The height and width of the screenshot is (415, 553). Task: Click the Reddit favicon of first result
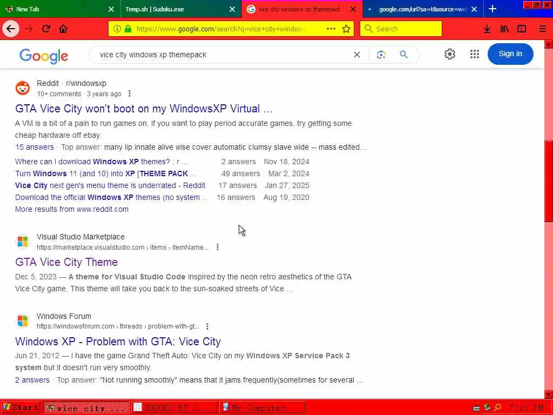point(23,88)
